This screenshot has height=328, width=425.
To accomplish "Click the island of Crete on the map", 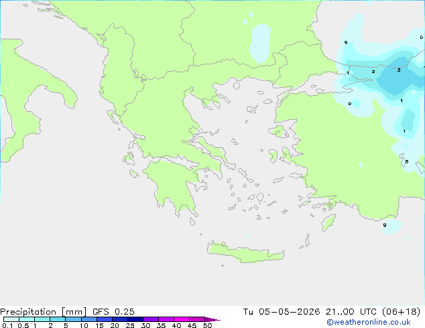I will click(x=245, y=253).
